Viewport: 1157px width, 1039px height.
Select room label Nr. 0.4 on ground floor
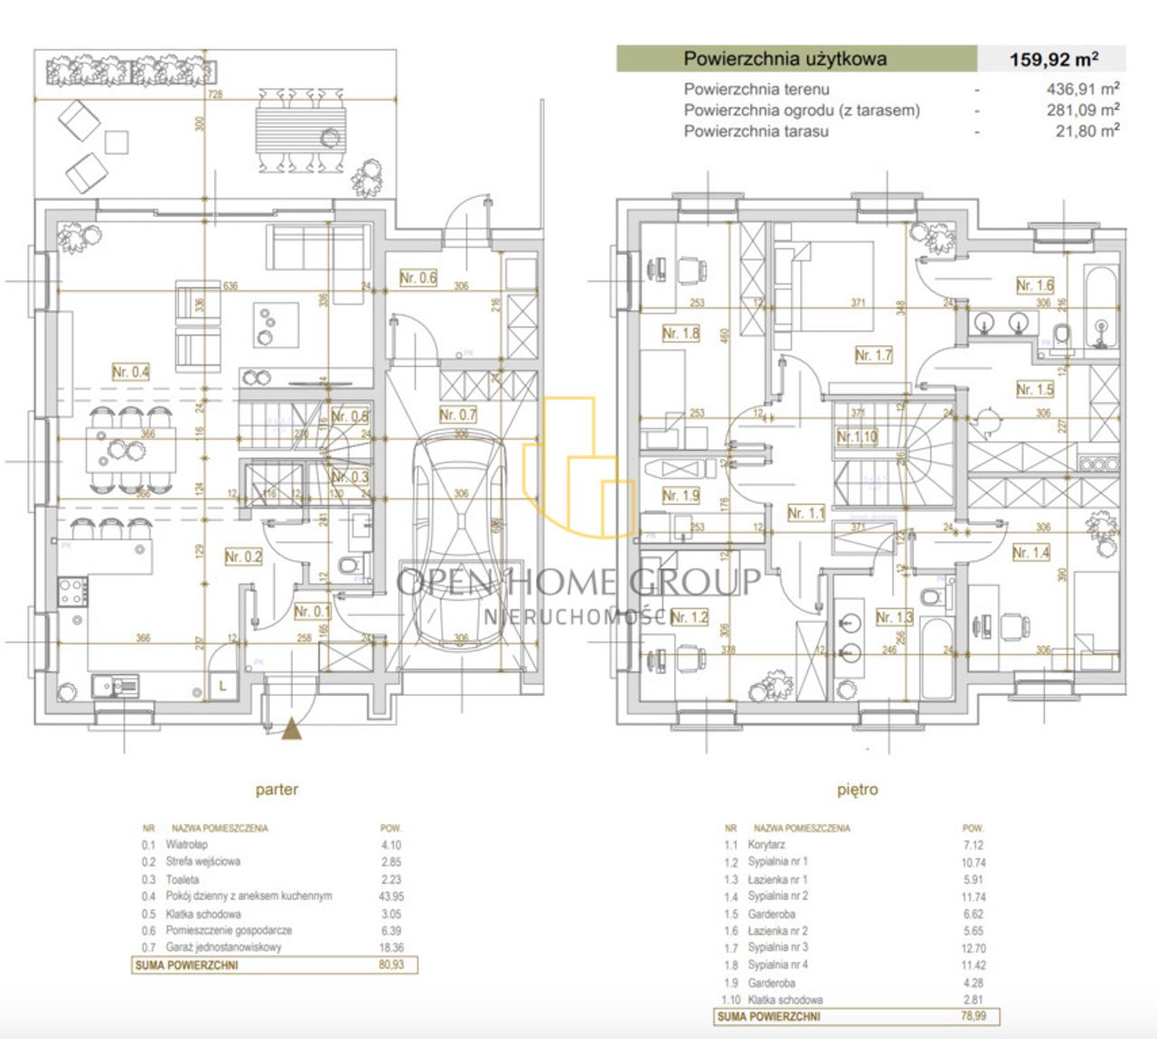tap(130, 371)
